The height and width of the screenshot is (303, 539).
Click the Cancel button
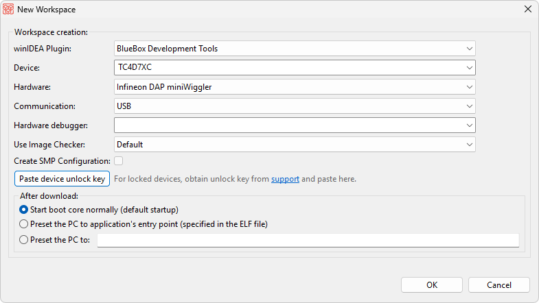498,284
